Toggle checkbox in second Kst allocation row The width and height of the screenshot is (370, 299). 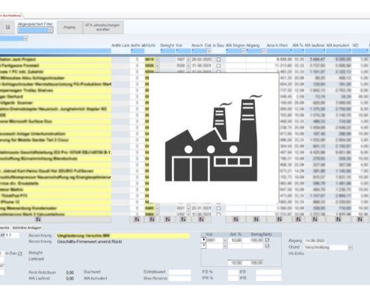click(x=267, y=246)
